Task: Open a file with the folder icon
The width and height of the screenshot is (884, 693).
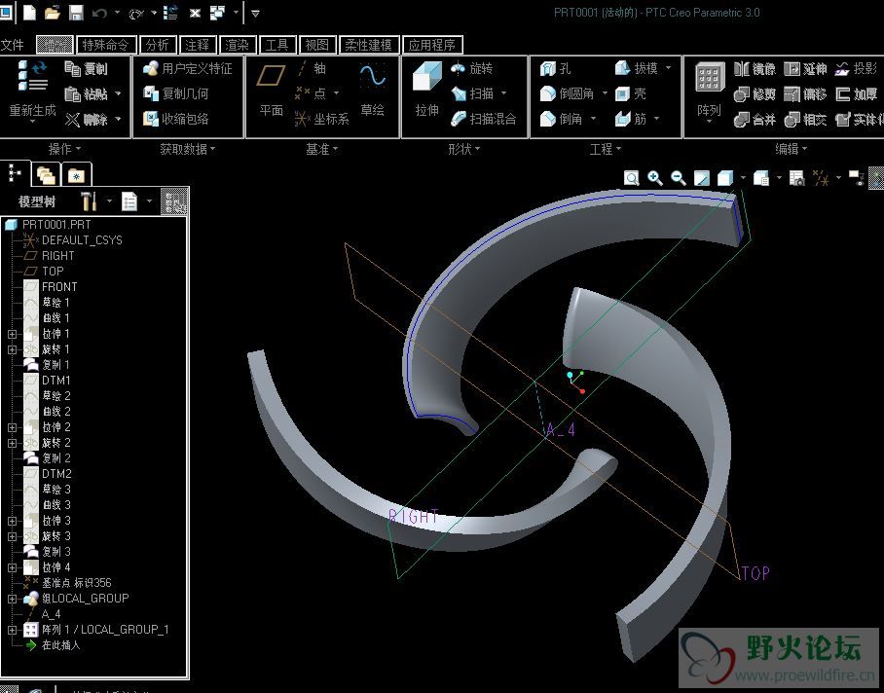Action: pos(53,13)
